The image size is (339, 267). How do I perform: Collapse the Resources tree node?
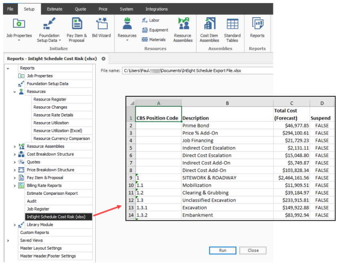tap(15, 92)
